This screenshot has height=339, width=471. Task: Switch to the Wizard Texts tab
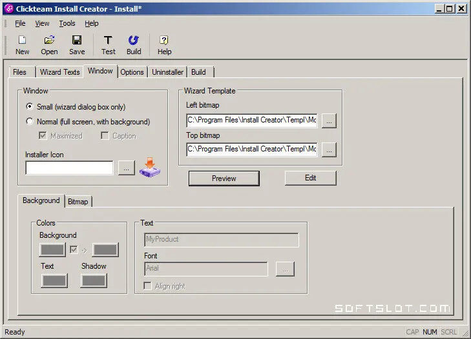[60, 72]
